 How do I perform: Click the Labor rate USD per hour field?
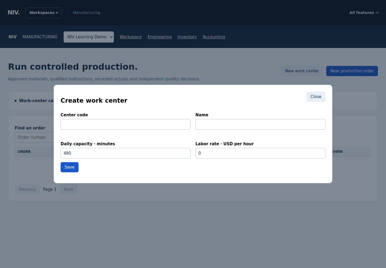click(260, 153)
